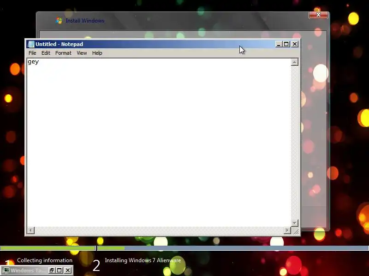Open the View menu in Notepad
Viewport: 369px width, 276px height.
click(x=82, y=53)
